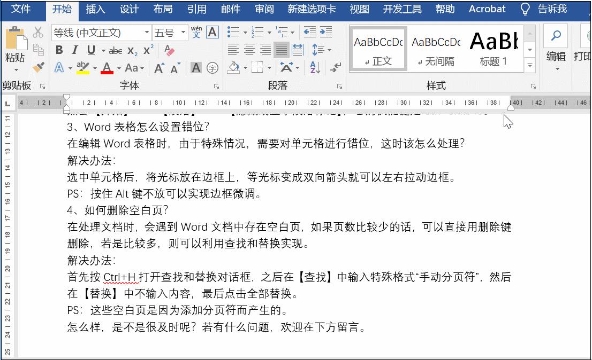Open the font name dropdown
This screenshot has width=592, height=360.
(147, 32)
